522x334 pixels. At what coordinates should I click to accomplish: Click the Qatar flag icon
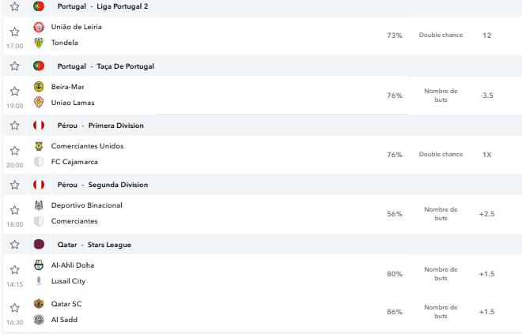(39, 245)
